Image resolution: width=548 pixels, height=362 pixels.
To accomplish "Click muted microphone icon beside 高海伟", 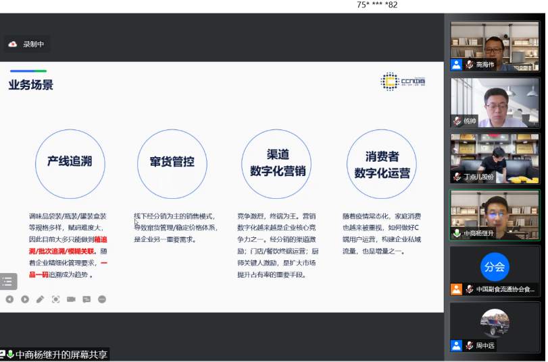I will (x=469, y=65).
